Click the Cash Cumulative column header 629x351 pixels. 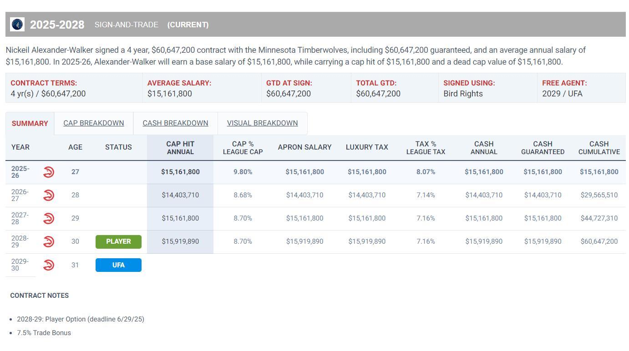(599, 148)
